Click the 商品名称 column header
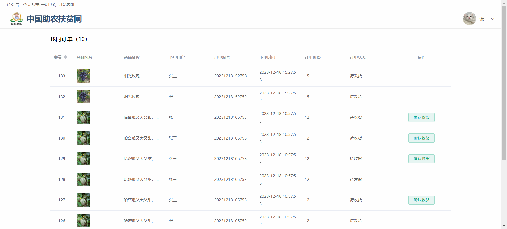This screenshot has height=229, width=507. (x=132, y=57)
